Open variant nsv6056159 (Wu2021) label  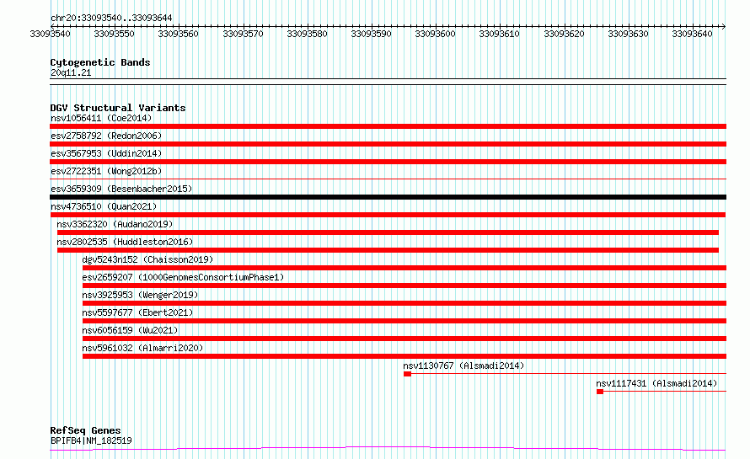(130, 330)
